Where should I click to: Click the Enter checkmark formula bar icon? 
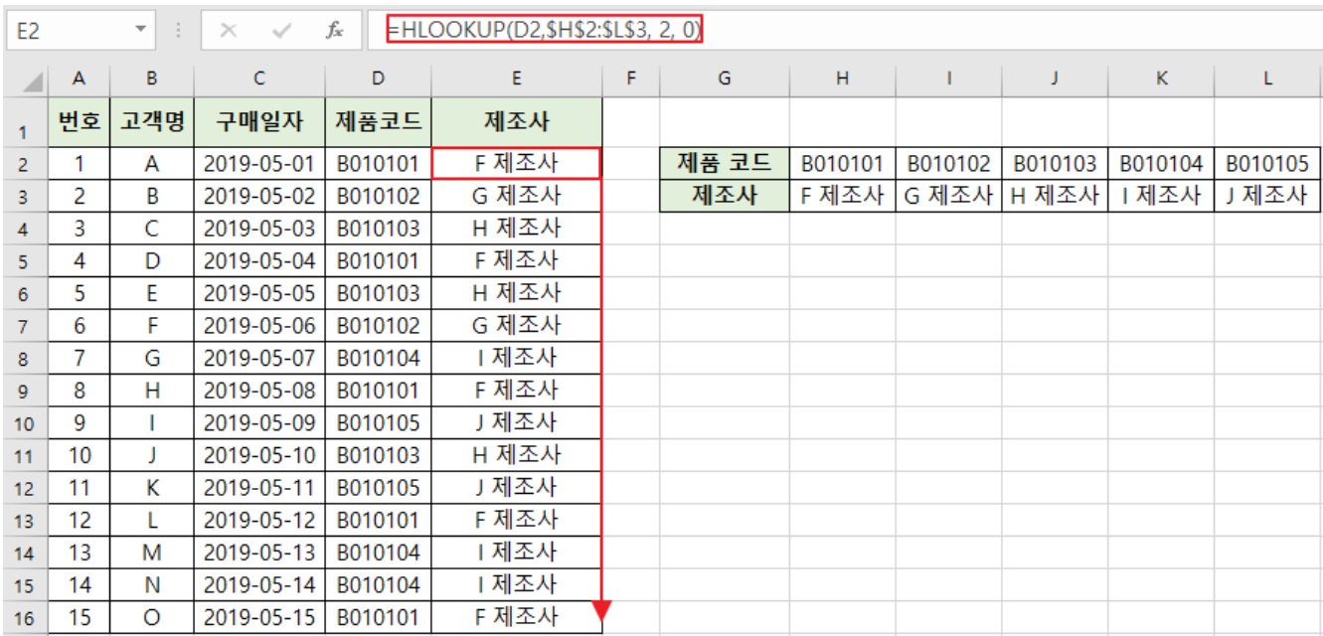(x=282, y=31)
